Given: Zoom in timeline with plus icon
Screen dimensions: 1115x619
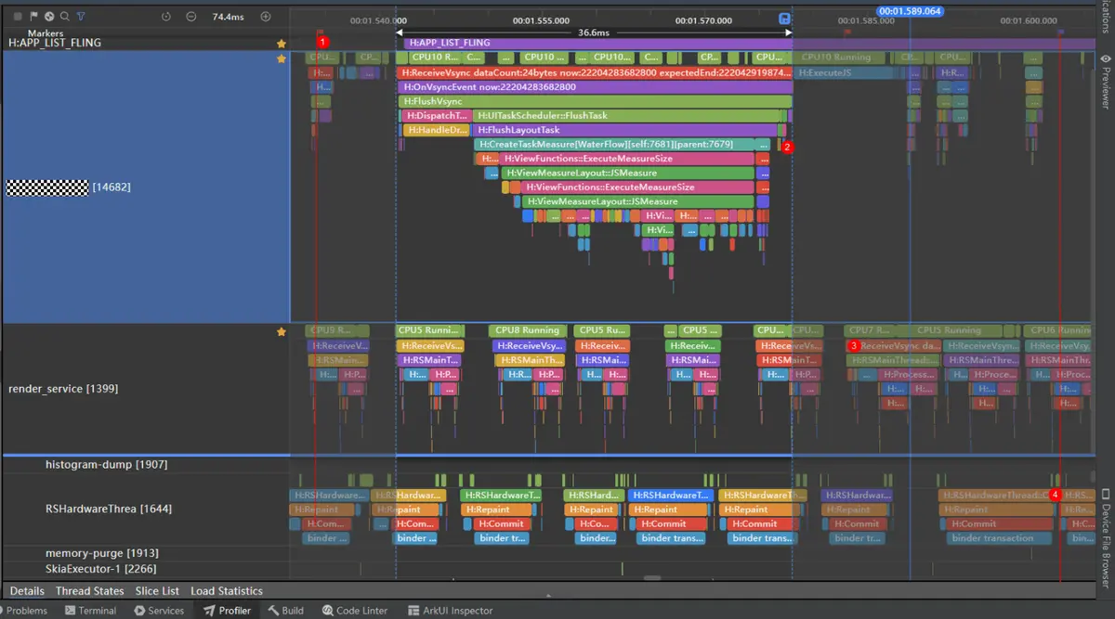Looking at the screenshot, I should pyautogui.click(x=266, y=17).
